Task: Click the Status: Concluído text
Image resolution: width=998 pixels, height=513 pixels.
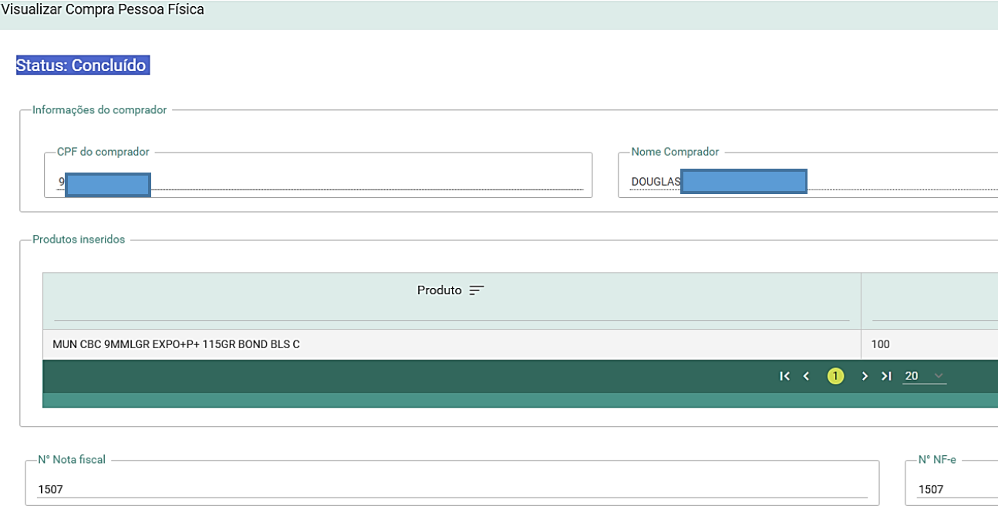Action: point(81,65)
